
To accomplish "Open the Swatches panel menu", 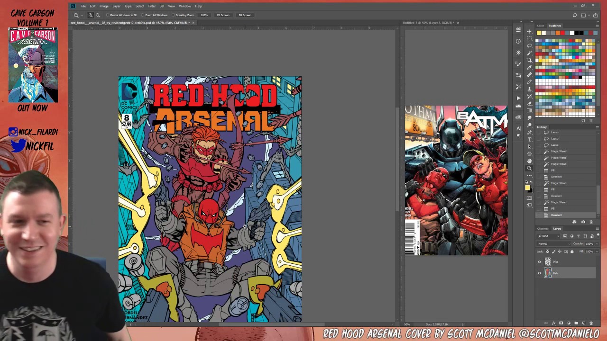I will coord(597,26).
